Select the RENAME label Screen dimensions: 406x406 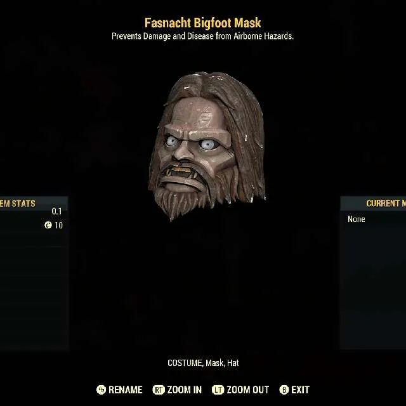point(126,390)
